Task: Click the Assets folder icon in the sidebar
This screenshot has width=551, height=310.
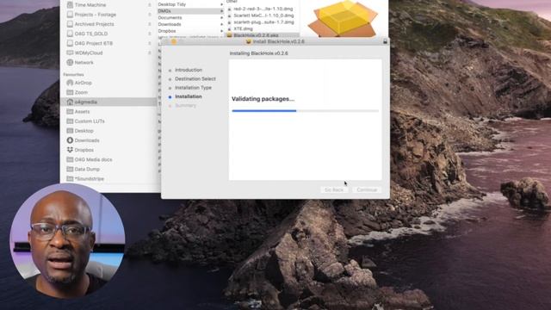Action: (x=70, y=111)
